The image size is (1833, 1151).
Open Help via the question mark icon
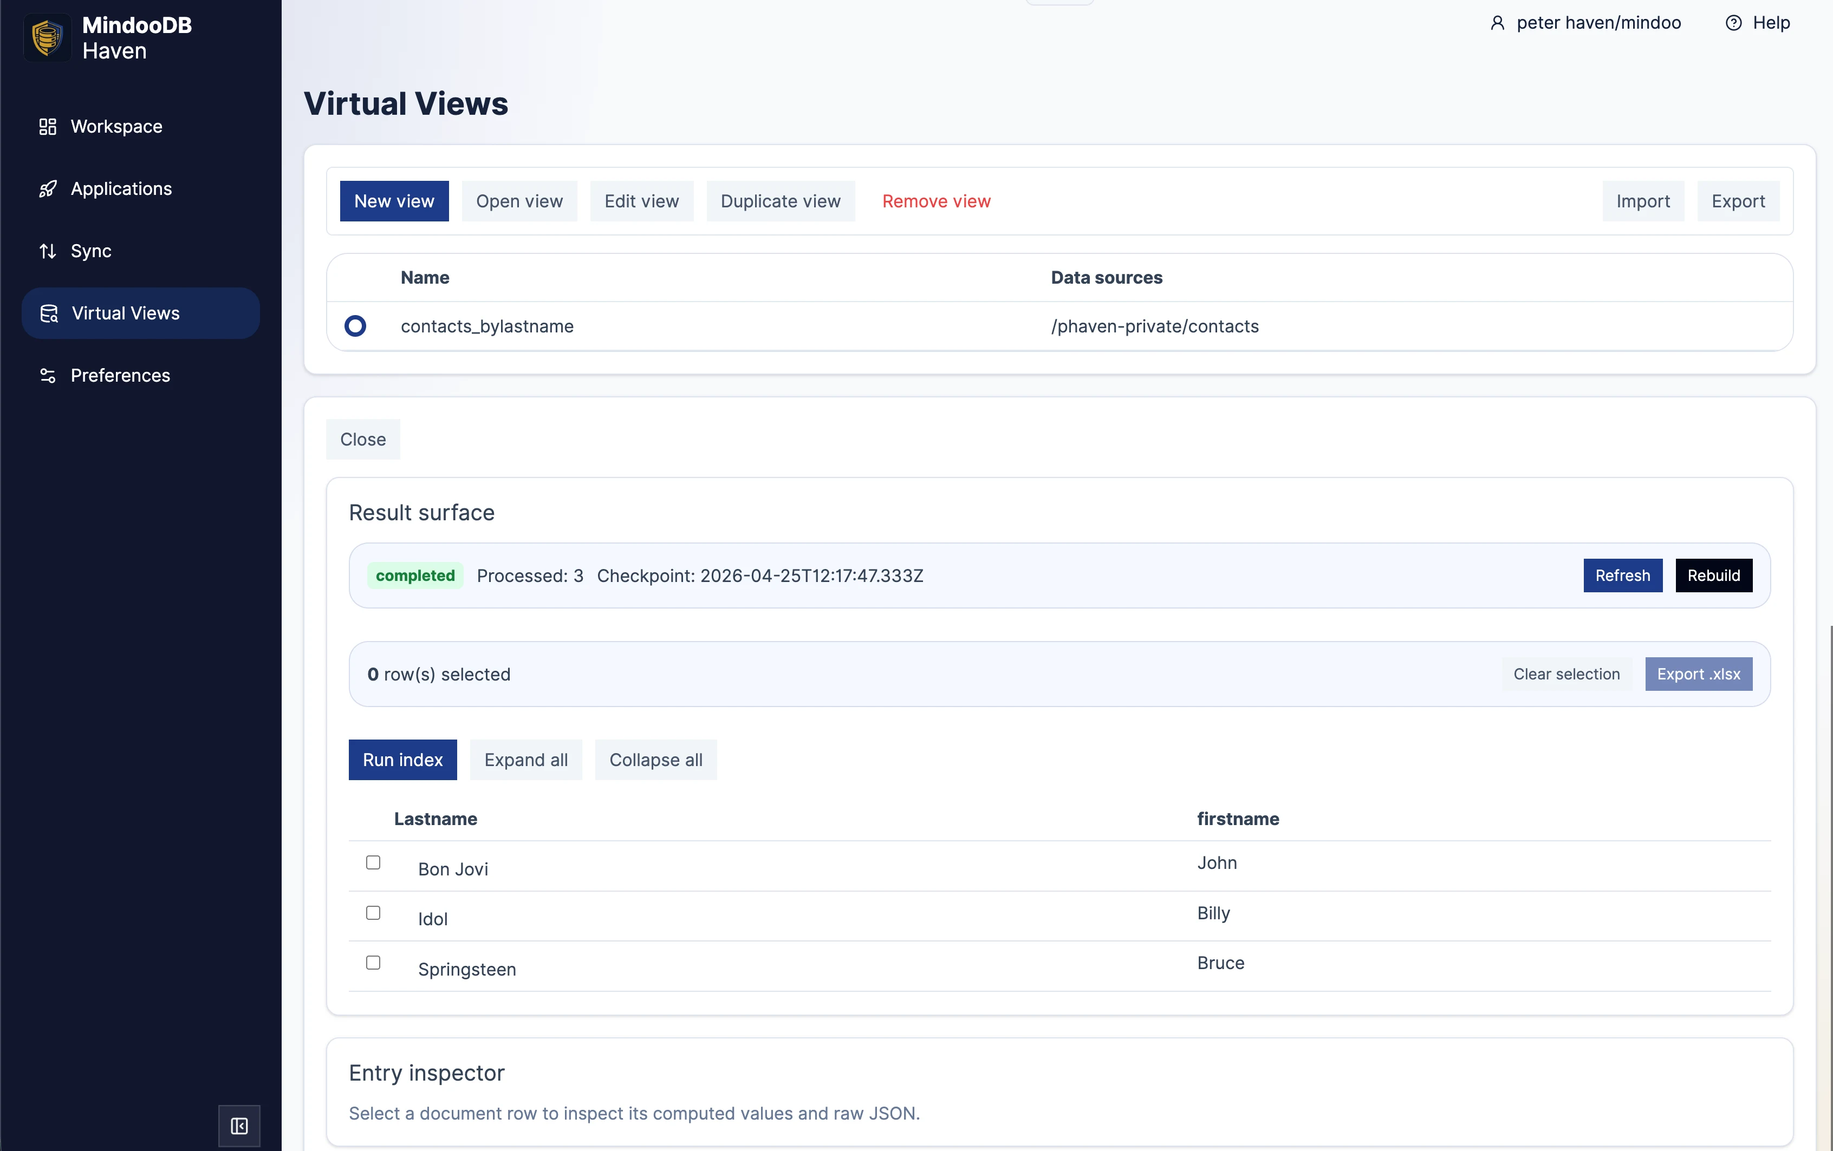(x=1734, y=23)
